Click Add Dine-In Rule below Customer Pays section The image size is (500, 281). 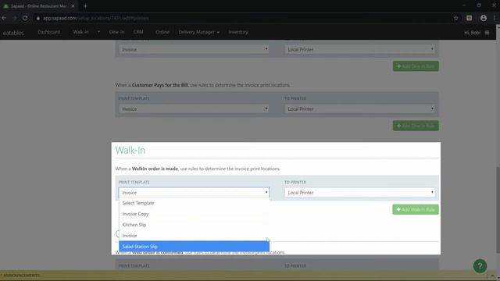tap(416, 126)
